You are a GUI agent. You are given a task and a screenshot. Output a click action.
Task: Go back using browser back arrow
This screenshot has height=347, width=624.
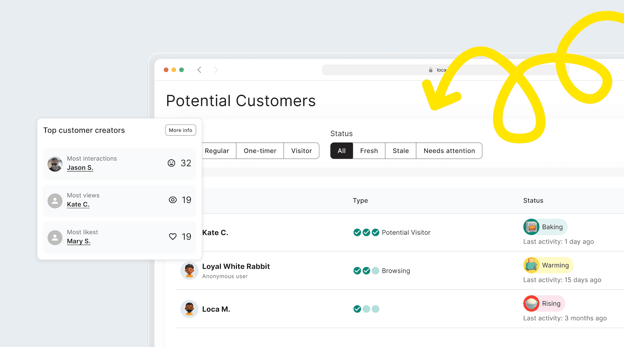[x=199, y=70]
